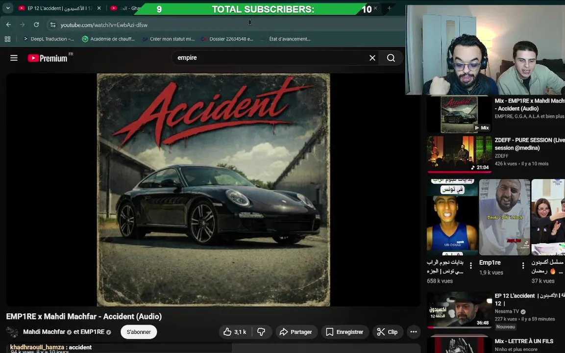565x353 pixels.
Task: Open the Mix - LETTRE À UN FILS title
Action: click(x=524, y=341)
